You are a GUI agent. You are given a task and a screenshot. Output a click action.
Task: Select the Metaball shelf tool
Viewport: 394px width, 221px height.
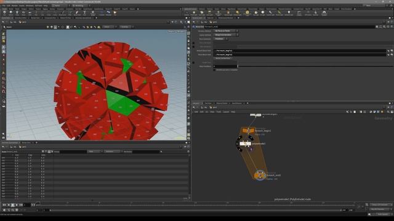coord(108,13)
